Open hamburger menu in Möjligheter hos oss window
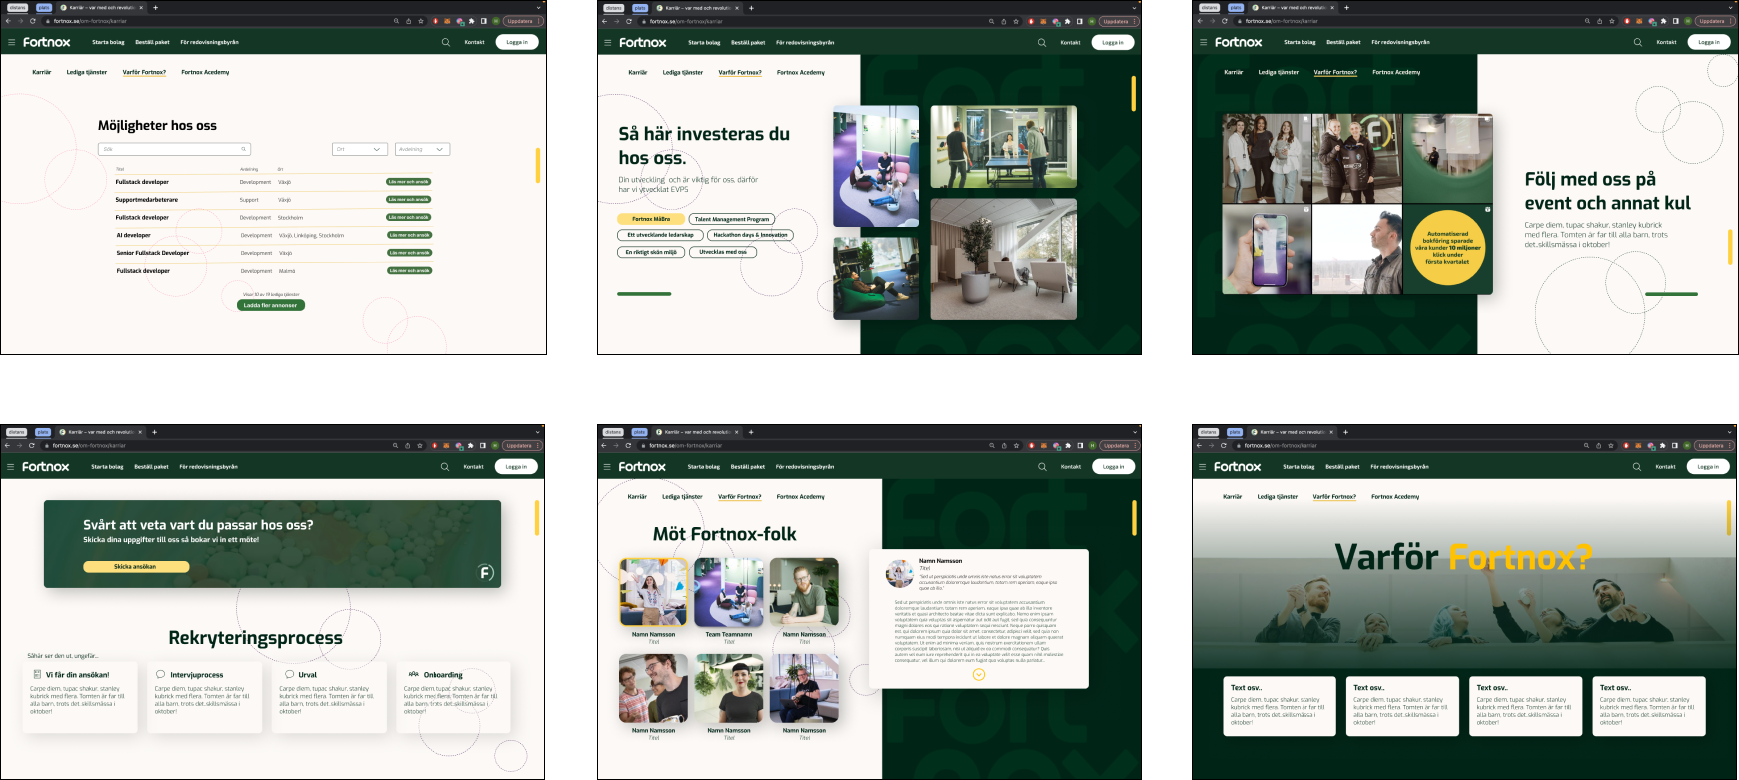1739x780 pixels. (12, 42)
